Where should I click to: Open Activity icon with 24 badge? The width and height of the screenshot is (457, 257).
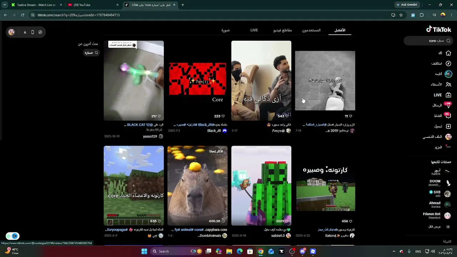(448, 116)
